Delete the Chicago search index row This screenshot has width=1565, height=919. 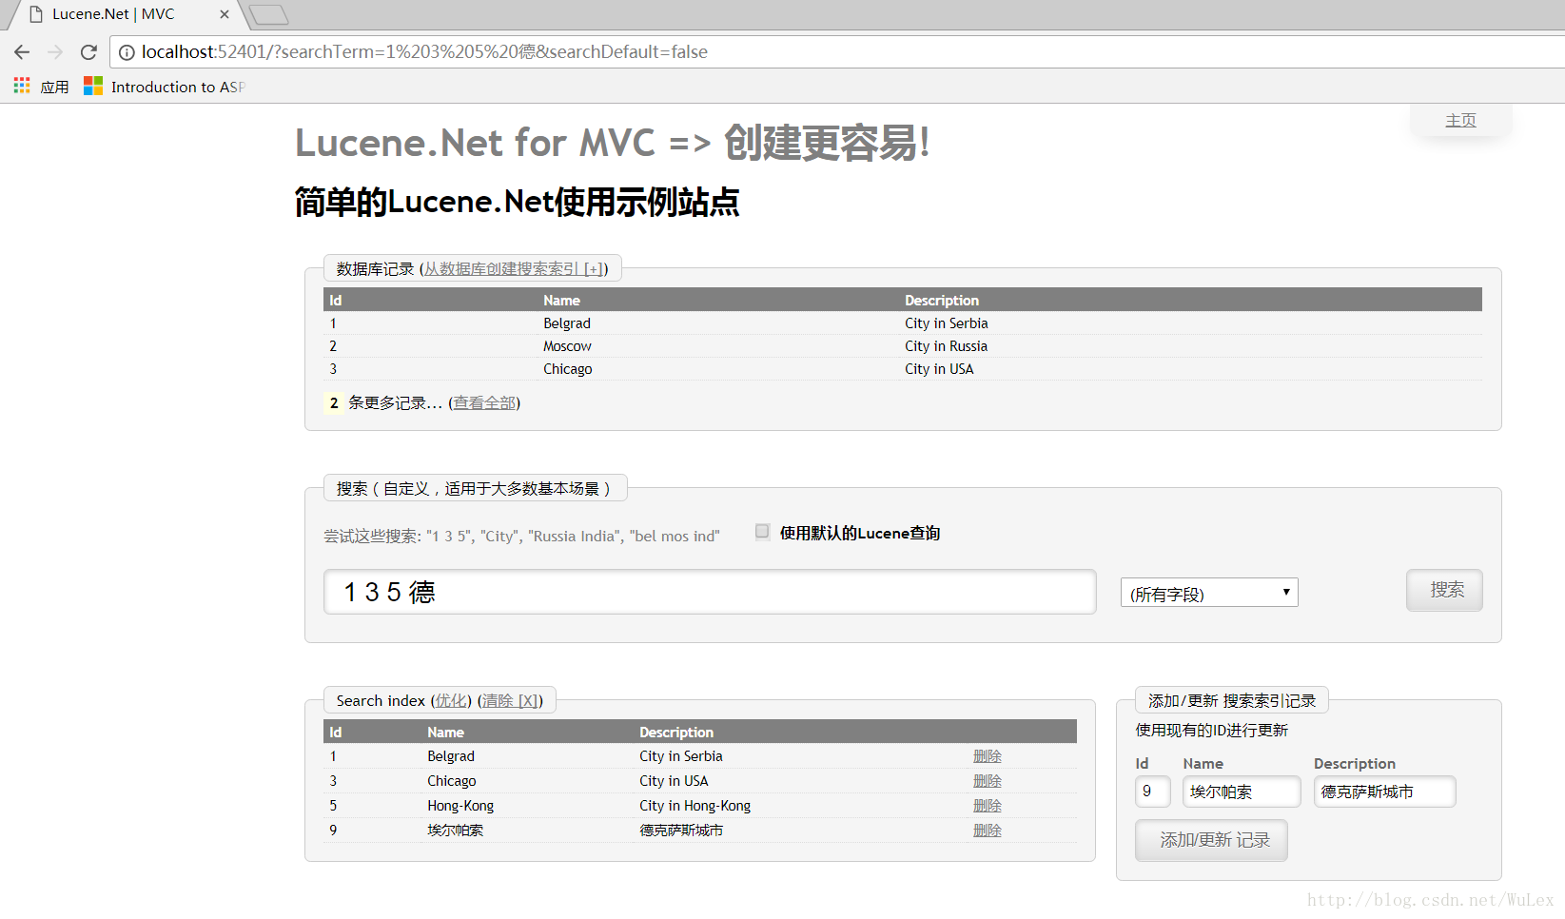tap(988, 781)
